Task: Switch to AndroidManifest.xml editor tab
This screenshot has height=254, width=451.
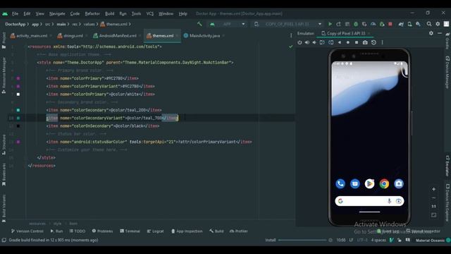Action: (x=118, y=36)
